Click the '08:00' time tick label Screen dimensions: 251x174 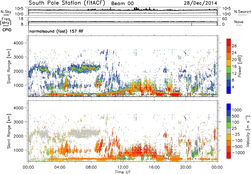point(91,167)
